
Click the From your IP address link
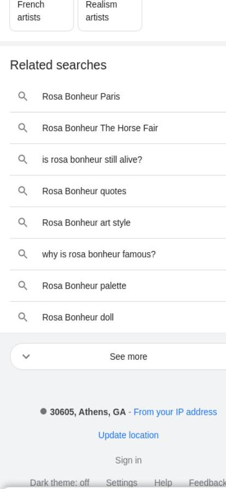[175, 412]
